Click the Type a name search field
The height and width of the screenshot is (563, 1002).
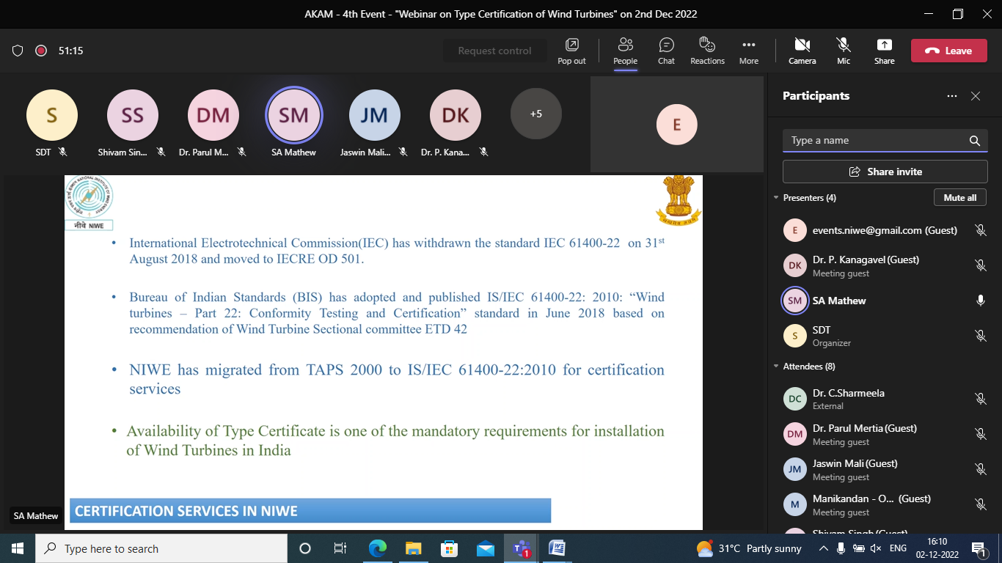[x=877, y=141]
